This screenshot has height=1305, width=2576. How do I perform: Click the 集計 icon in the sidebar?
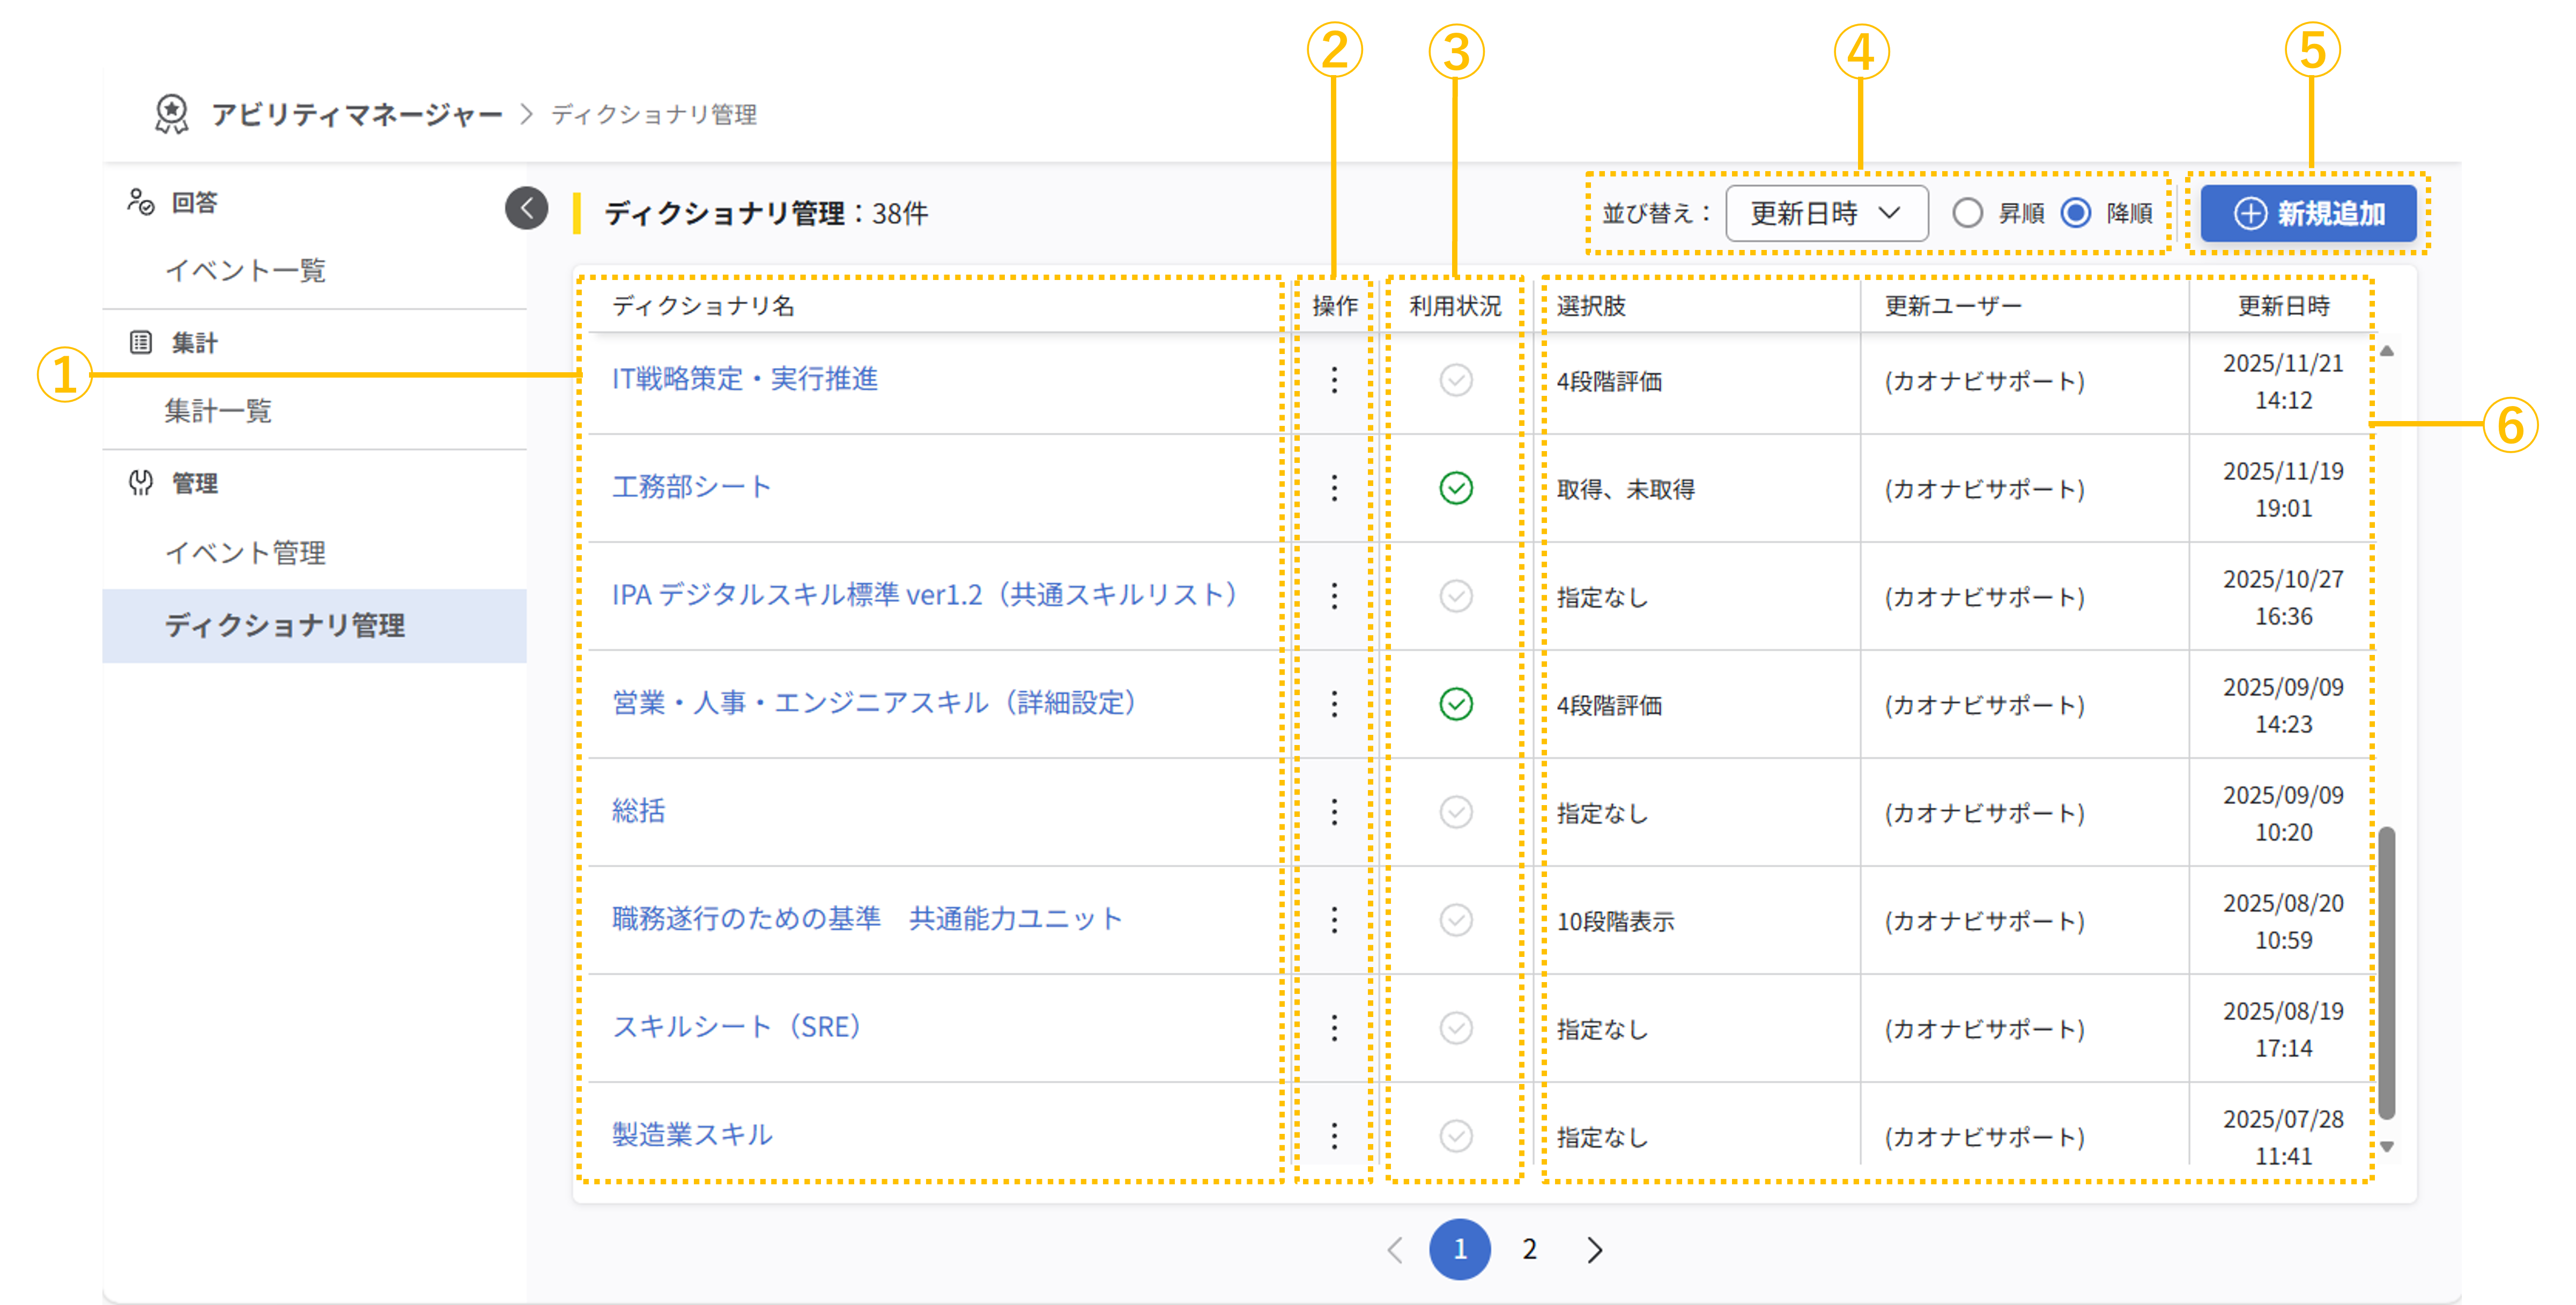tap(140, 342)
